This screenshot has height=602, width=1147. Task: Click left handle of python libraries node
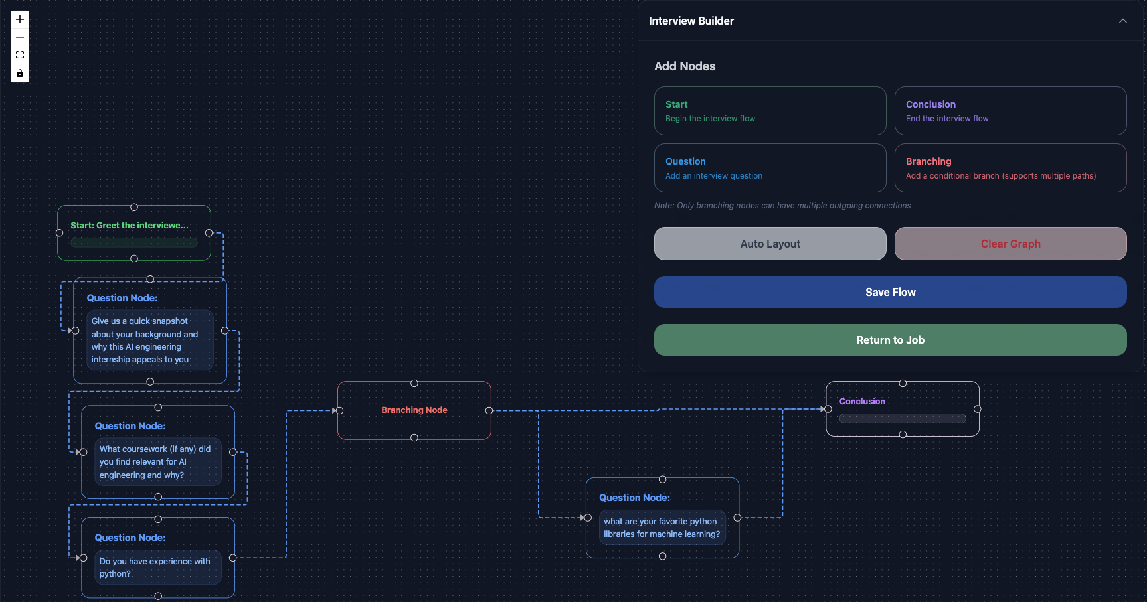click(588, 518)
